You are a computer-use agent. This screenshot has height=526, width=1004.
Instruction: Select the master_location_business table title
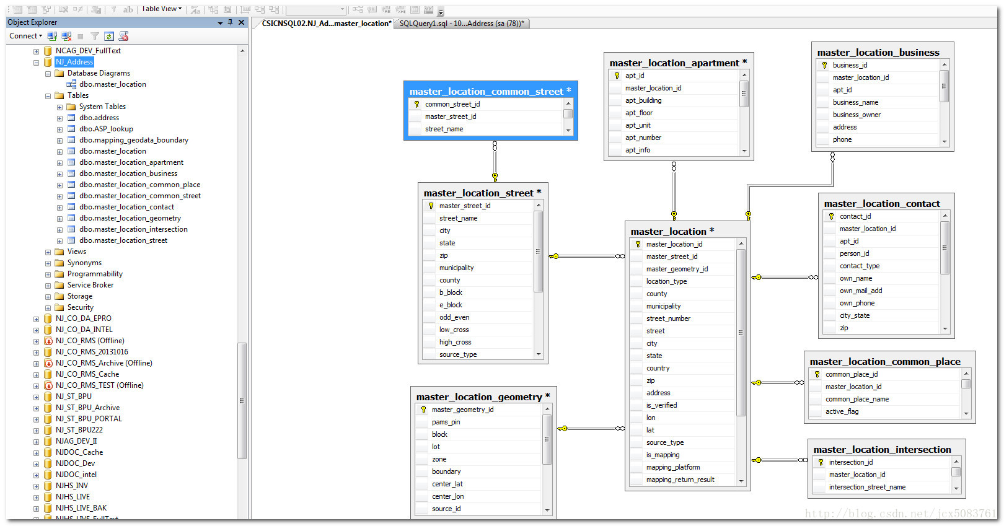[878, 52]
